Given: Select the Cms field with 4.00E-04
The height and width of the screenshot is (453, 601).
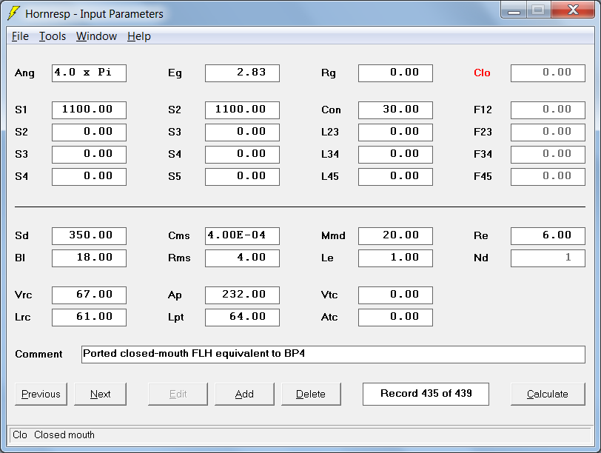Looking at the screenshot, I should tap(242, 236).
